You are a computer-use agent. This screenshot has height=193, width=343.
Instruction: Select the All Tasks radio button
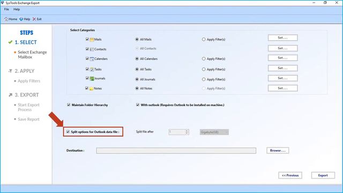(x=137, y=69)
